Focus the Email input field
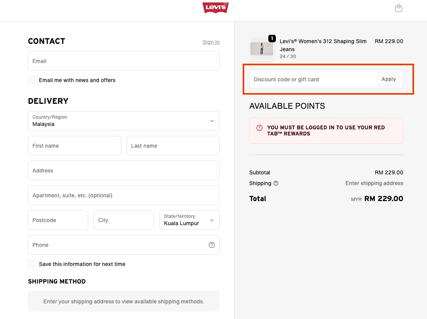The width and height of the screenshot is (427, 319). coord(124,61)
